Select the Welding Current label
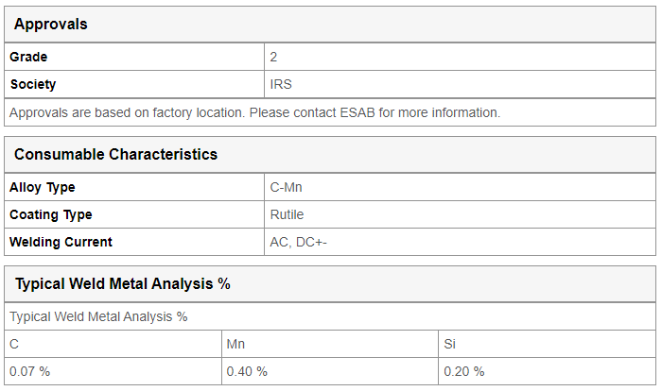Image resolution: width=662 pixels, height=391 pixels. (61, 242)
